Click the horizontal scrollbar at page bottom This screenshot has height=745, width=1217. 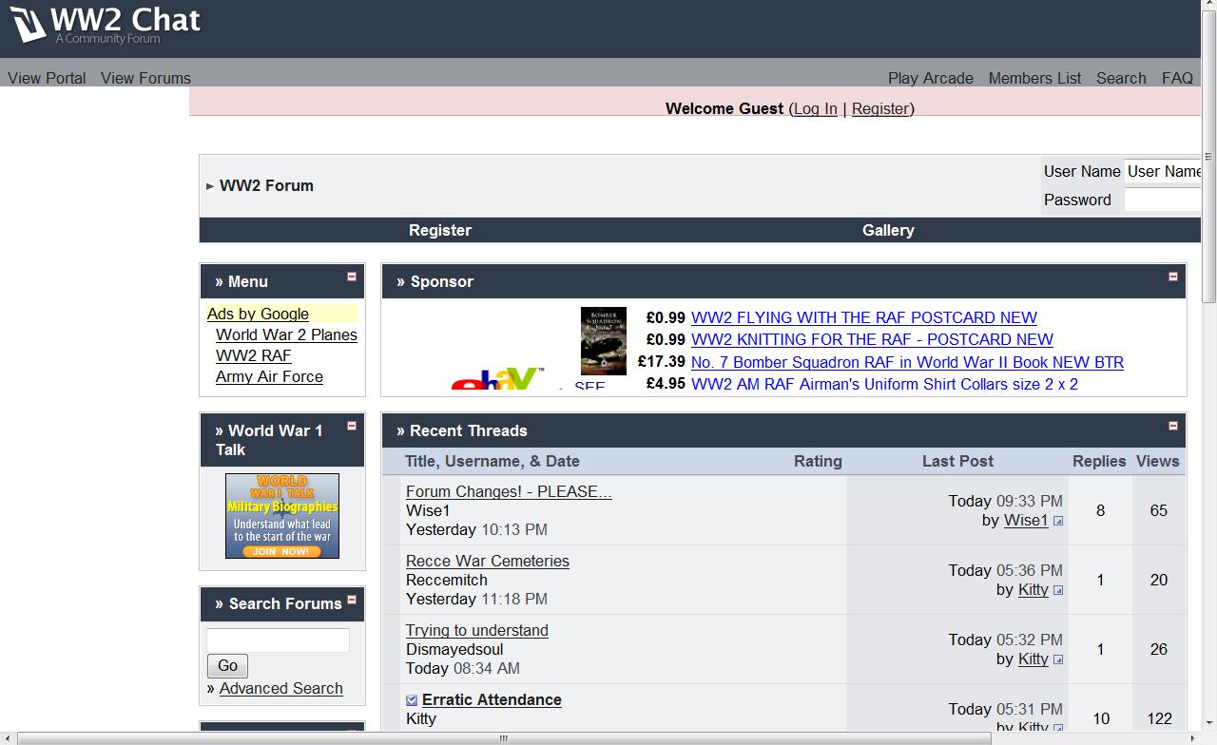[x=504, y=738]
